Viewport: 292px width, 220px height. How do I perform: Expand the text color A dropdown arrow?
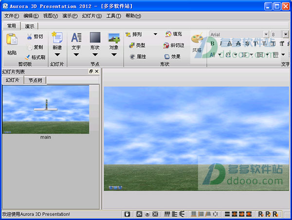click(220, 55)
